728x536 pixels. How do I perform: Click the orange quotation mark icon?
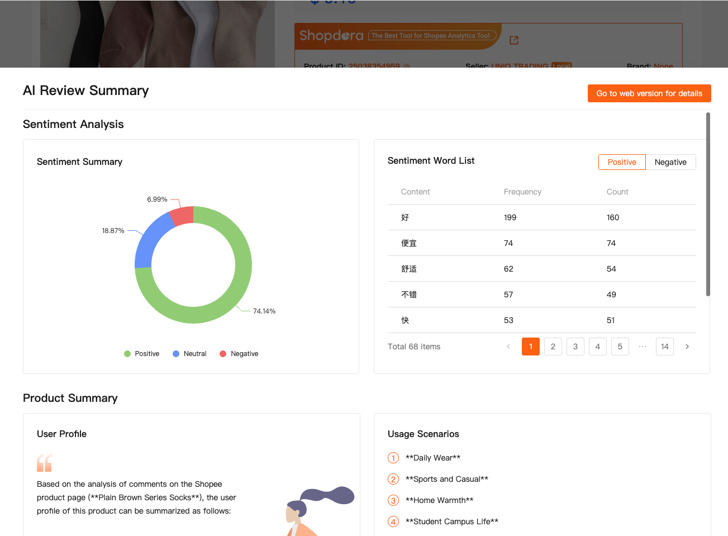click(x=44, y=463)
